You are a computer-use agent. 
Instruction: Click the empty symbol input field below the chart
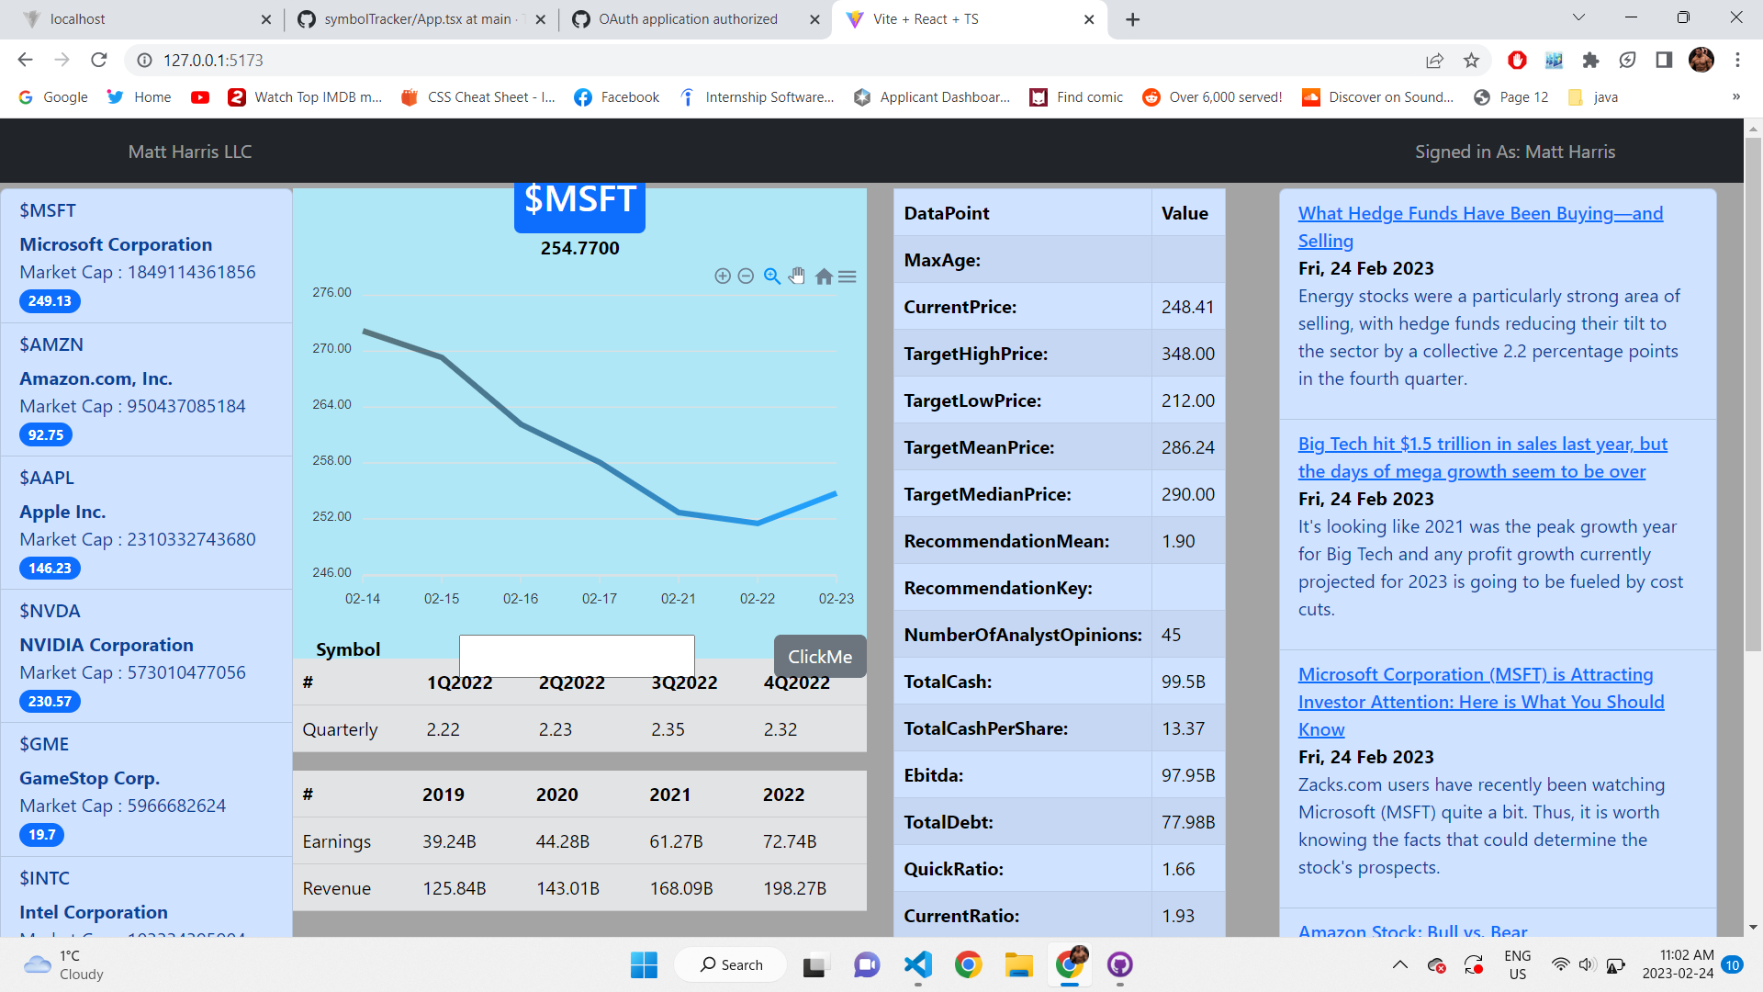pyautogui.click(x=577, y=655)
